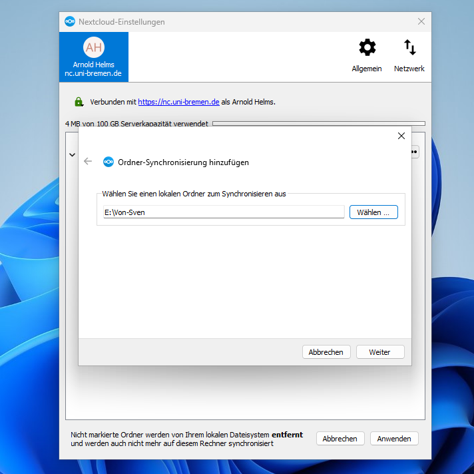Screen dimensions: 474x474
Task: Open Netzwerk settings via arrows icon
Action: click(x=409, y=48)
